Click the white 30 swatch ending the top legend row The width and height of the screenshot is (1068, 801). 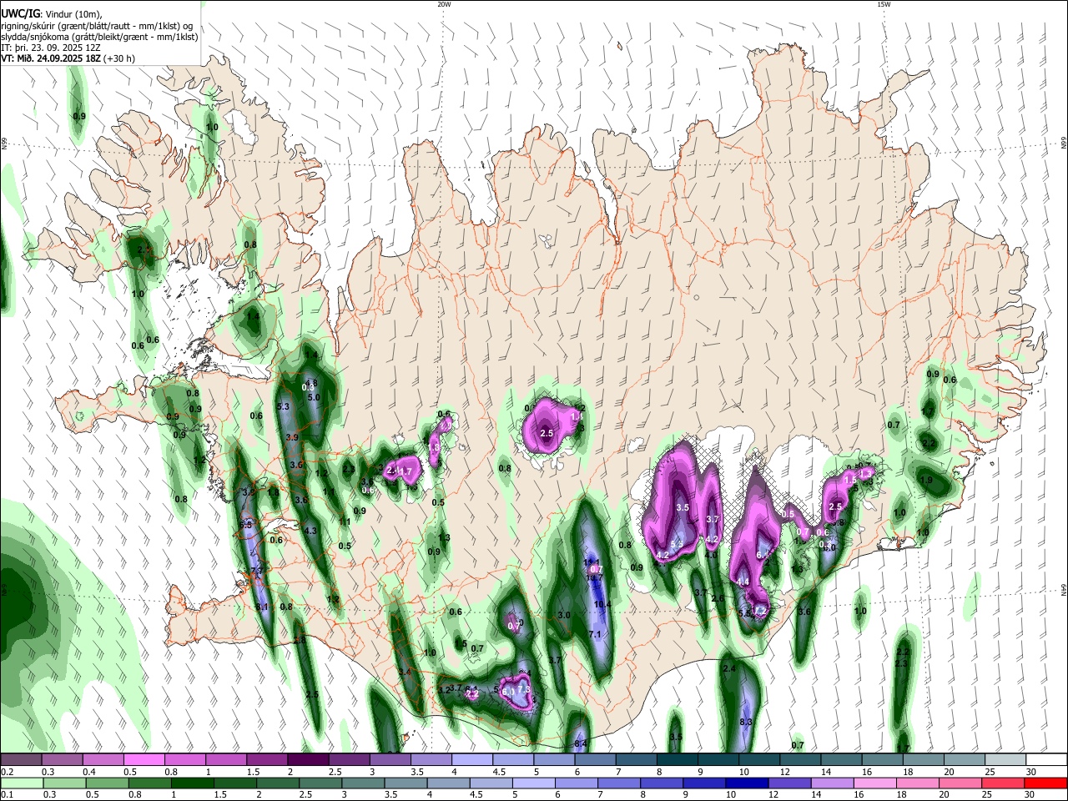pyautogui.click(x=1047, y=760)
